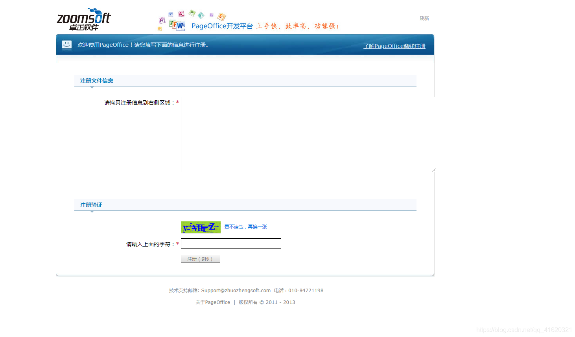Click the Zoomsoft logo

pyautogui.click(x=84, y=19)
